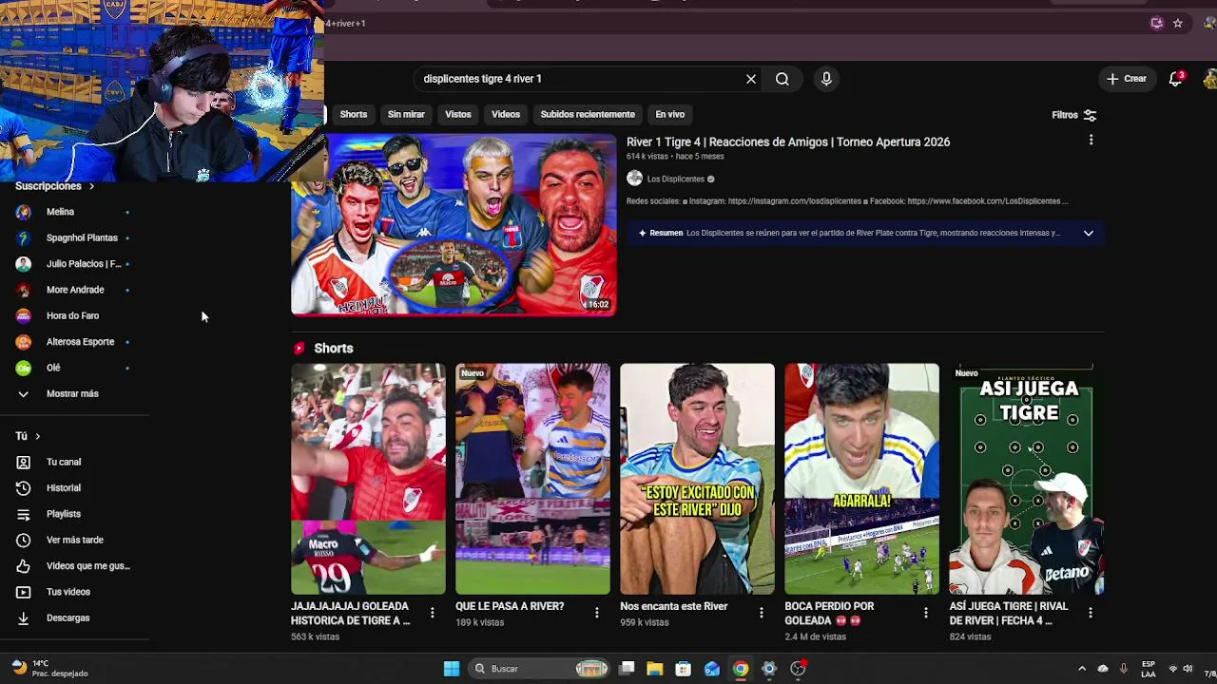Go to Playlists in the sidebar
The image size is (1217, 684).
click(x=64, y=514)
